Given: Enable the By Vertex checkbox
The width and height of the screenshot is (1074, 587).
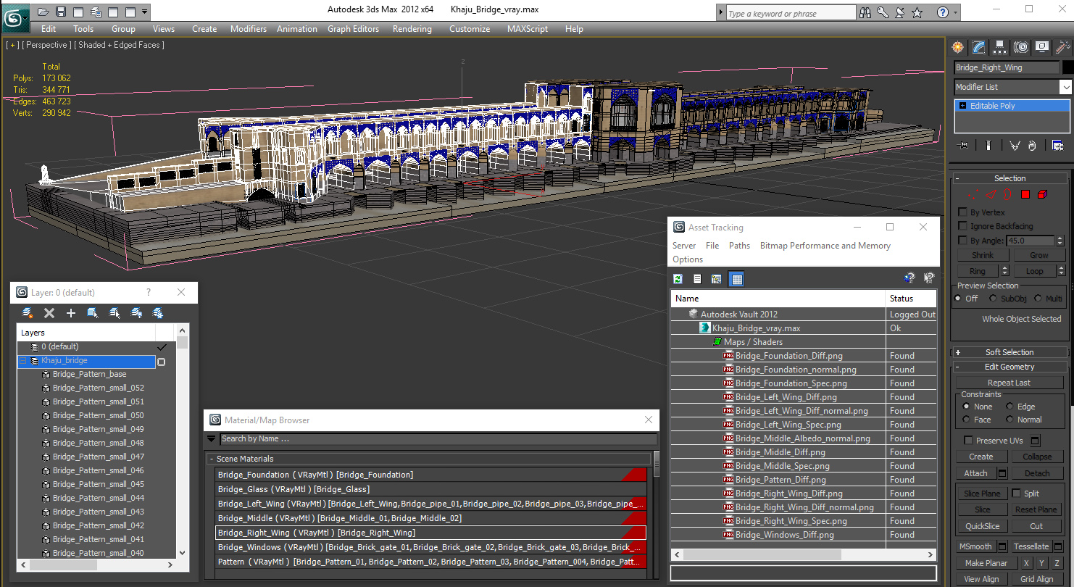Looking at the screenshot, I should pos(962,212).
